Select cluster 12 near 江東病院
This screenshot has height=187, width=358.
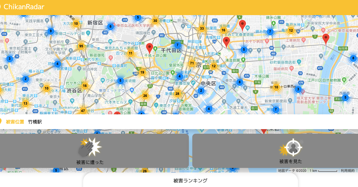(x=291, y=31)
